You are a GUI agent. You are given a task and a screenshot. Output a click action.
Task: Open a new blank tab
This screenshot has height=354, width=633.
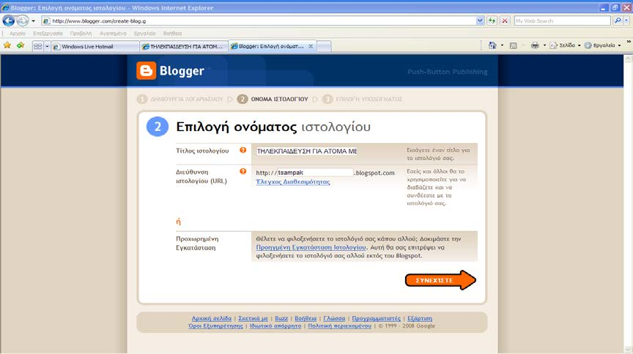[324, 47]
